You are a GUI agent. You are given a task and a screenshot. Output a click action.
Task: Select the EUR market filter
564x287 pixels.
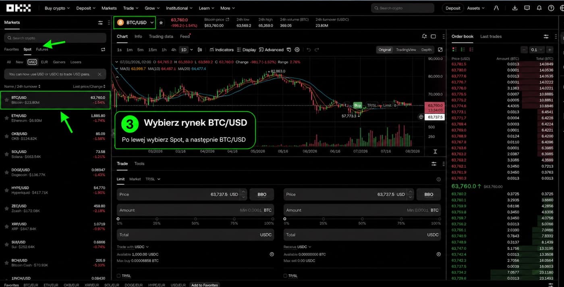44,62
